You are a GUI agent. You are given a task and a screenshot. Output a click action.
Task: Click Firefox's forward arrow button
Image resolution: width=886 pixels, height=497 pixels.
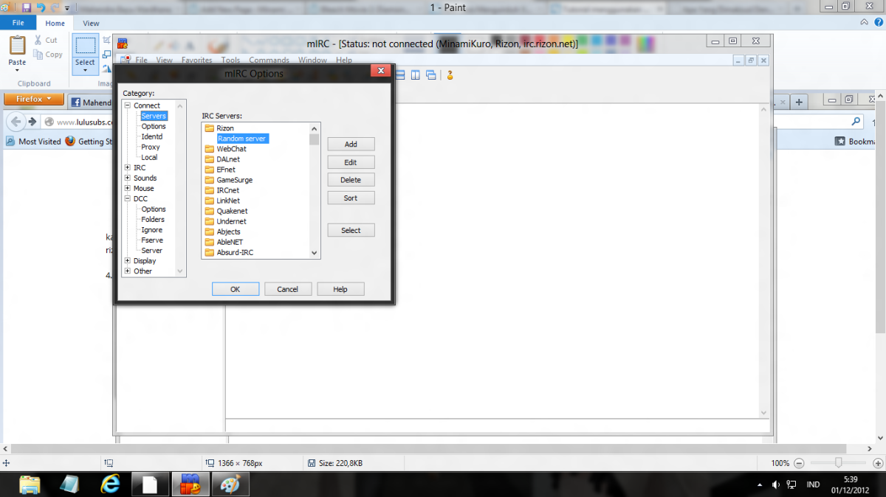tap(32, 122)
